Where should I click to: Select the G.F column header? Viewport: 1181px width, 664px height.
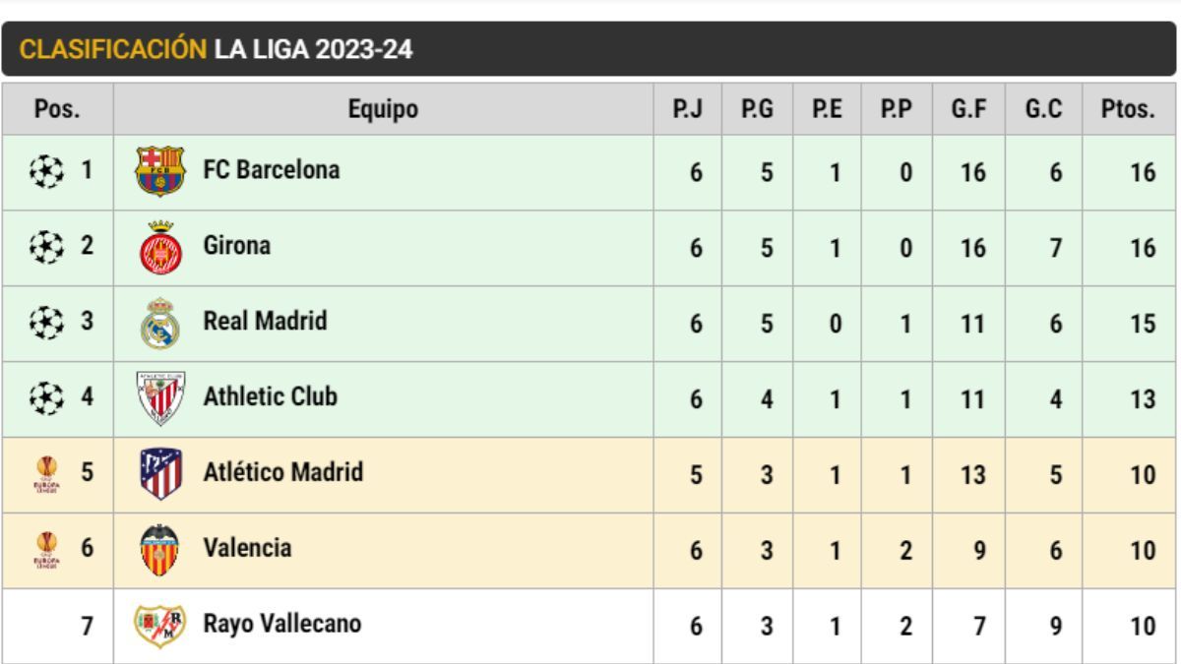point(968,110)
